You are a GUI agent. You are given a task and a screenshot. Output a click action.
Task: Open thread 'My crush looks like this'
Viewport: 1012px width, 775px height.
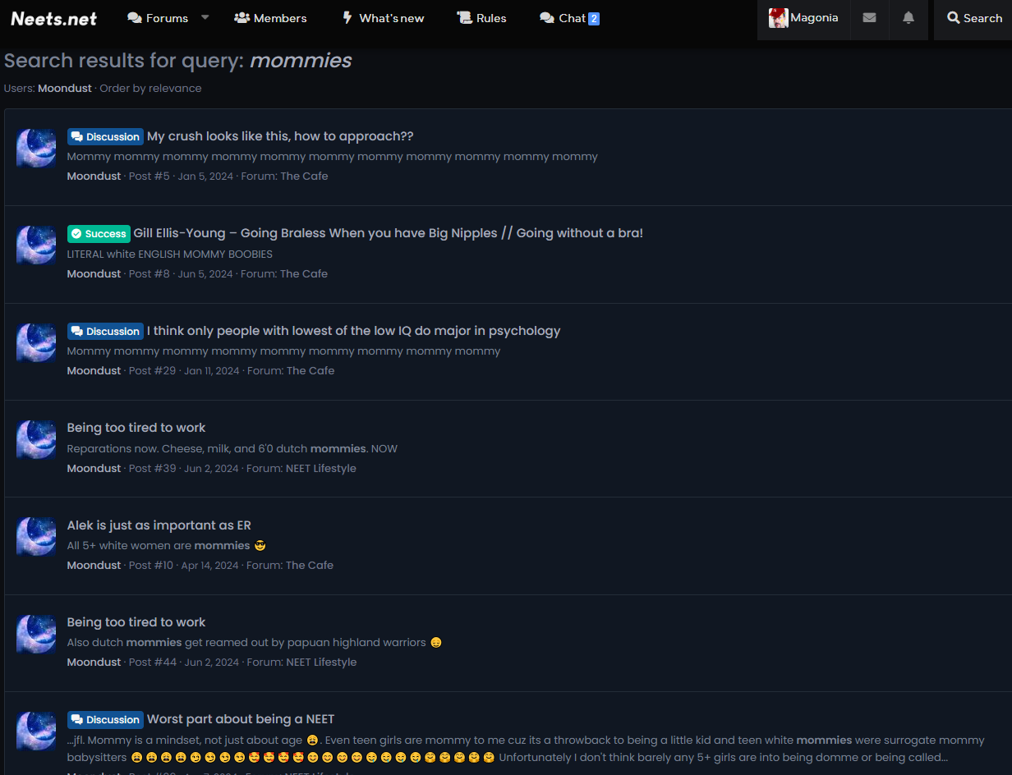pos(280,136)
